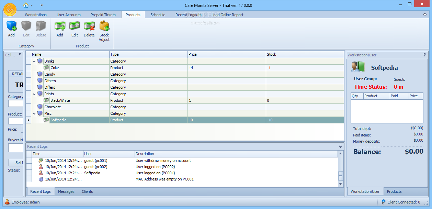This screenshot has width=432, height=209.
Task: Open the User Accounts tab
Action: pos(69,15)
